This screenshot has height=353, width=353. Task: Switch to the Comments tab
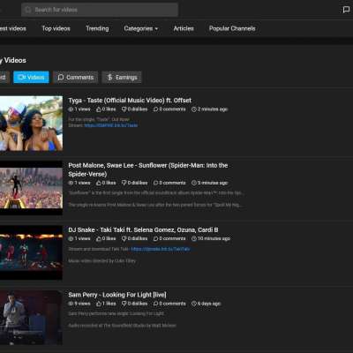click(76, 77)
